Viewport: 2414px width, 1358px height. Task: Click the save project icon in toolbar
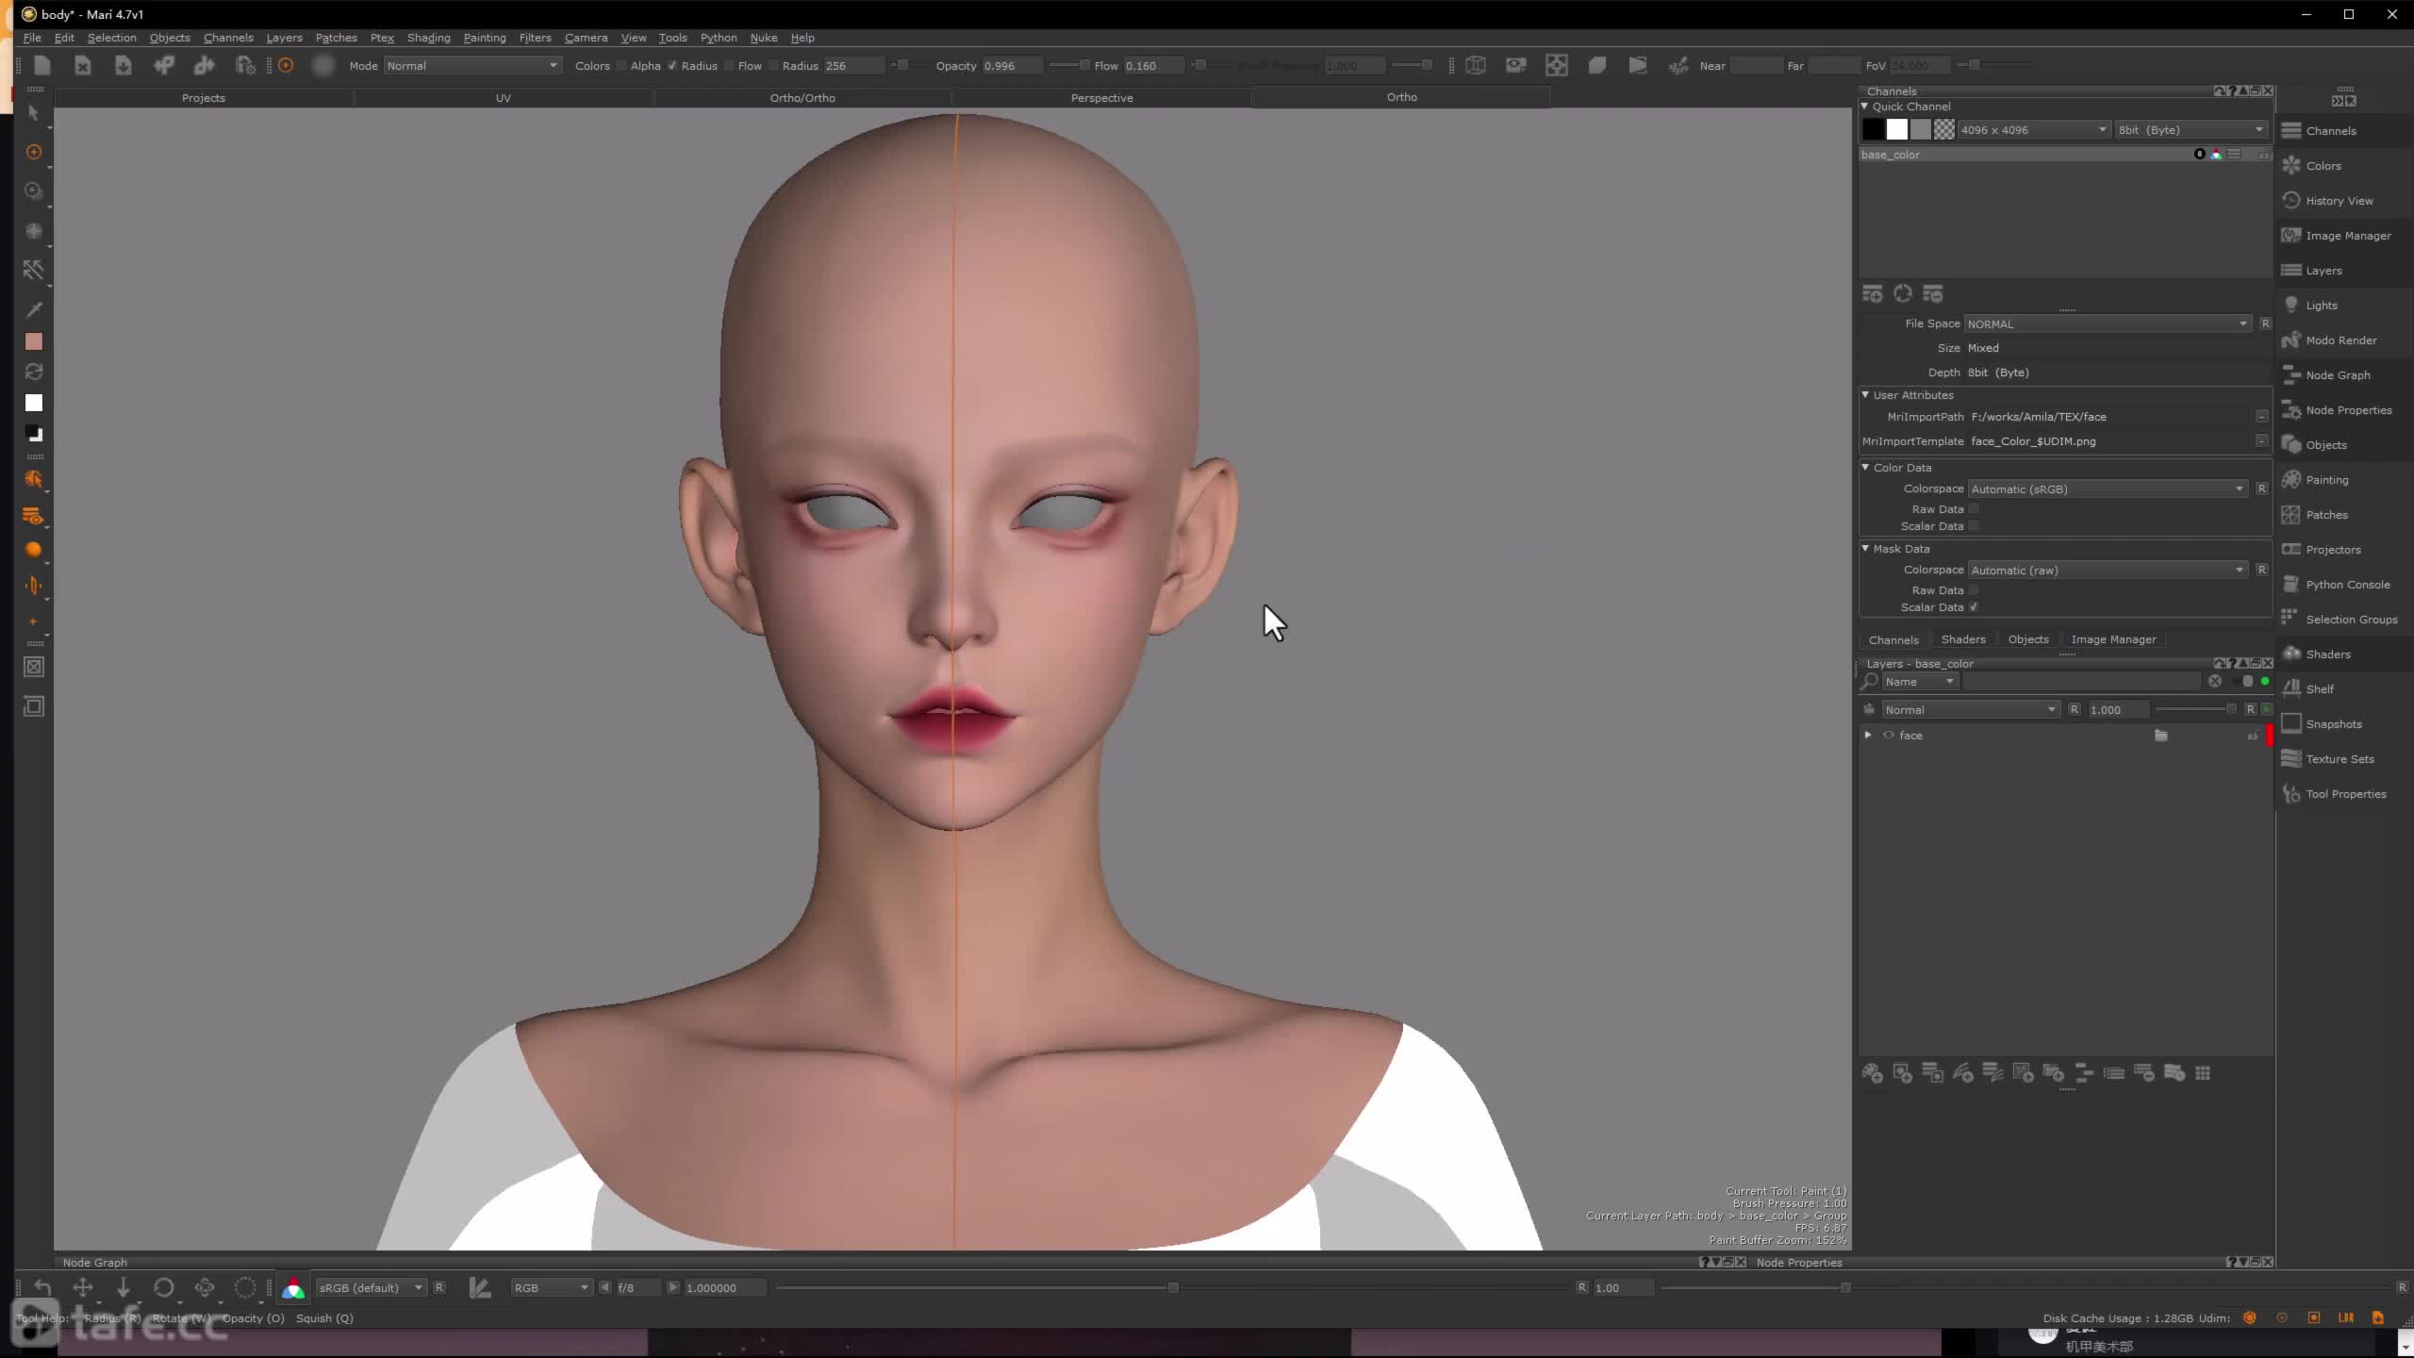point(124,65)
